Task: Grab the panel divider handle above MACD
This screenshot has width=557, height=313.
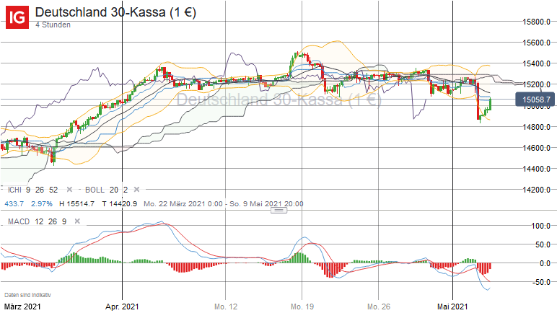Action: (x=278, y=211)
